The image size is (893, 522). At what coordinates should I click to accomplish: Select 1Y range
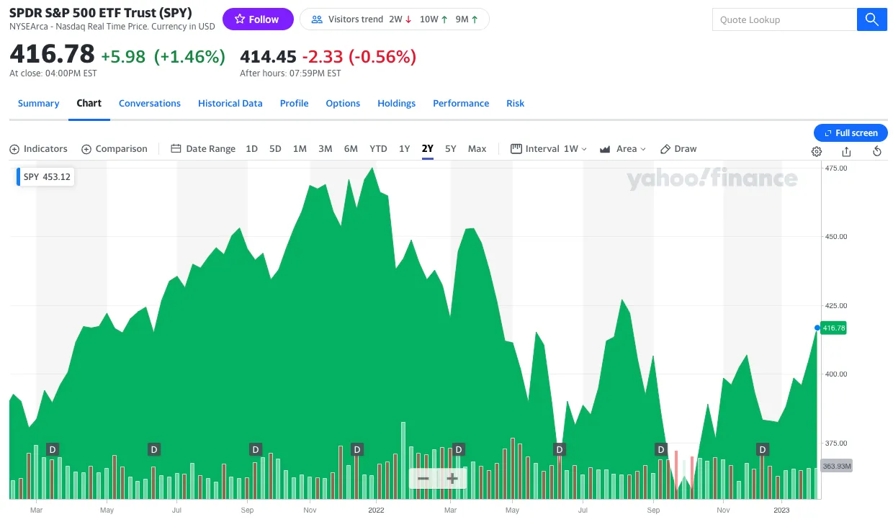(x=405, y=149)
